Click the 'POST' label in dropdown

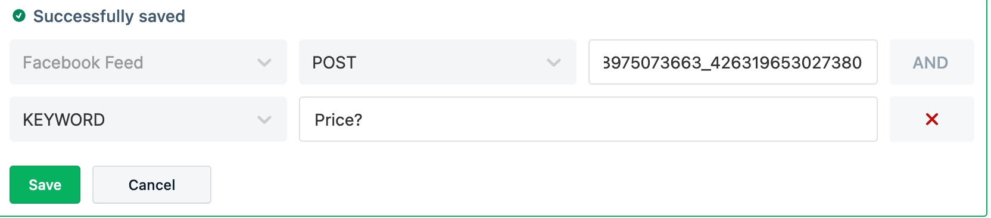point(334,63)
